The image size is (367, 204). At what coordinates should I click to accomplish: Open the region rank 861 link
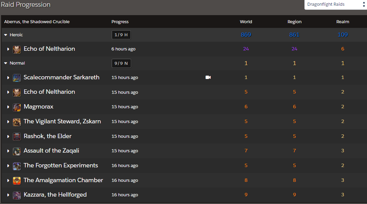294,35
